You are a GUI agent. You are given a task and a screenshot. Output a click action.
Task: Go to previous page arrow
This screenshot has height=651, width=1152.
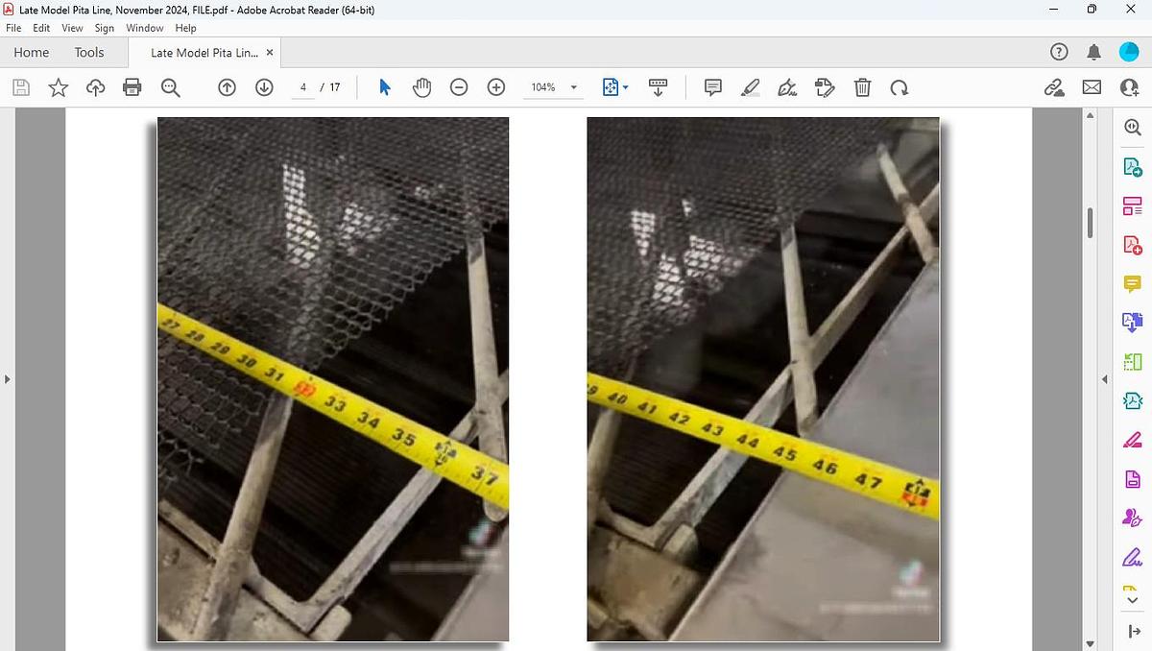click(x=228, y=87)
